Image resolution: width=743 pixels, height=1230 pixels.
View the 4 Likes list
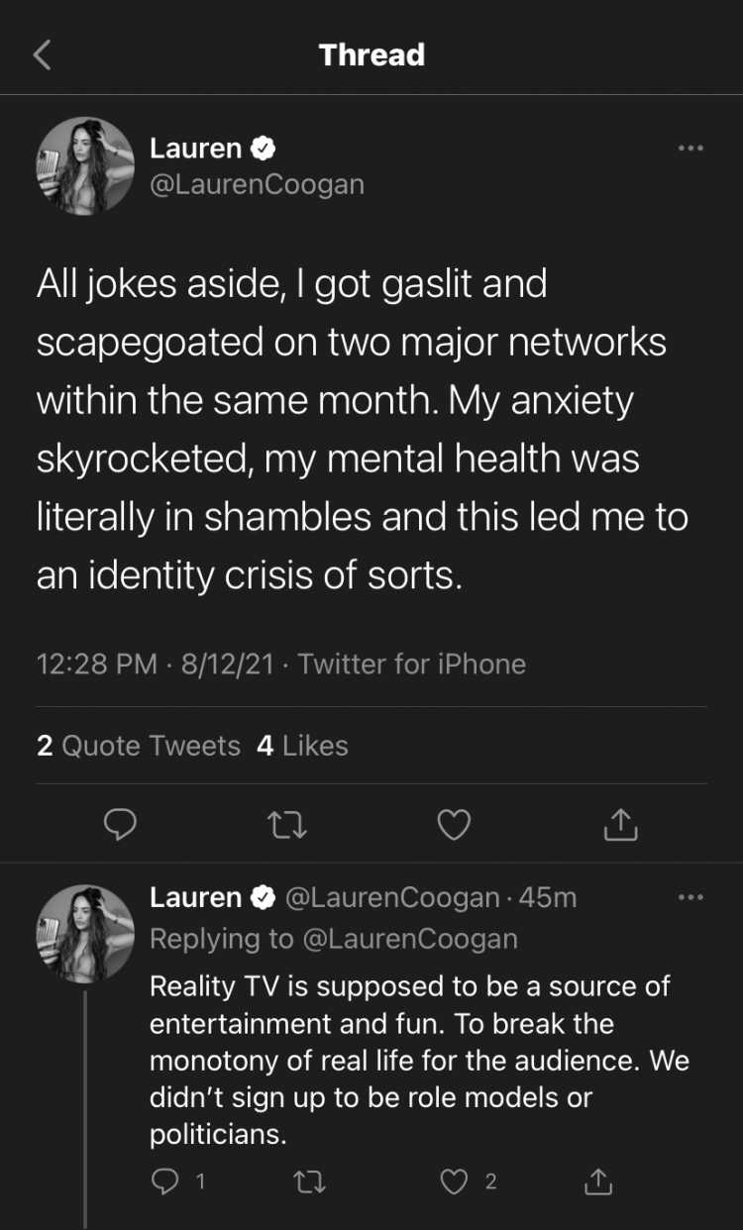pyautogui.click(x=302, y=745)
